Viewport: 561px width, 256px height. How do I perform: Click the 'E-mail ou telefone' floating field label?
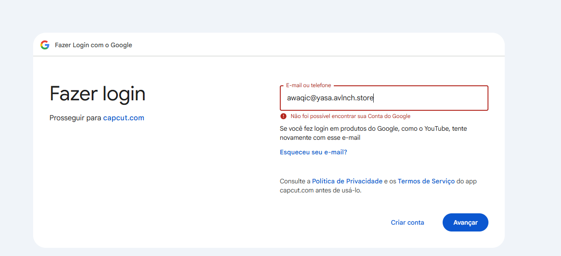tap(308, 85)
